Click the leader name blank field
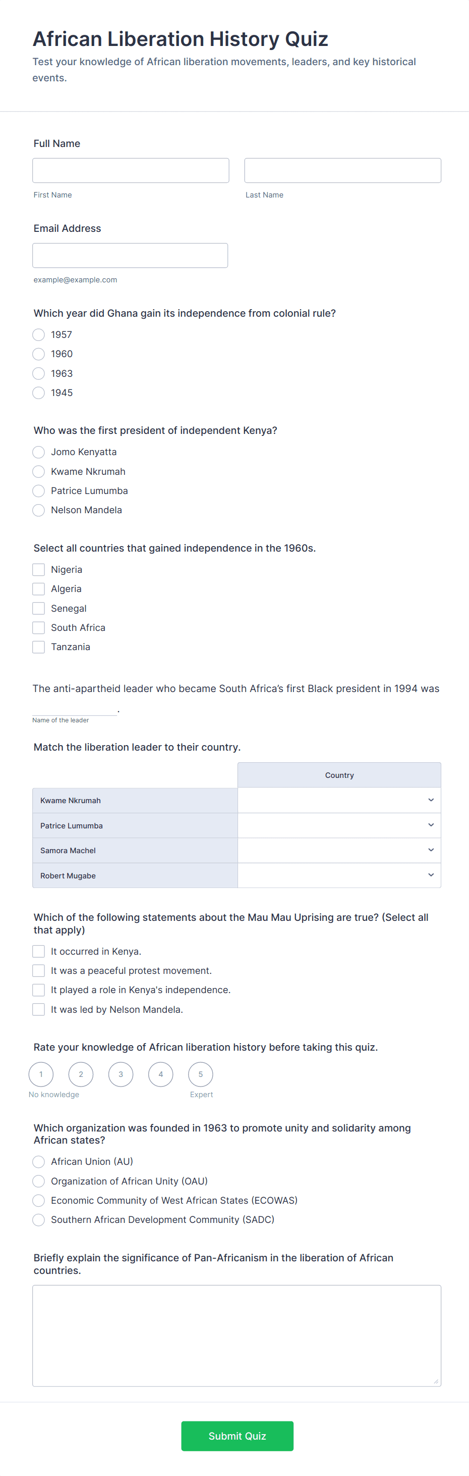This screenshot has width=469, height=1476. [74, 709]
